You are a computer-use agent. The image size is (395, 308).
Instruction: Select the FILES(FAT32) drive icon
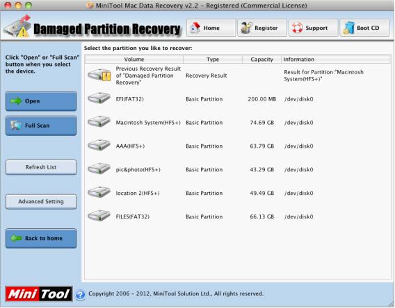(99, 216)
